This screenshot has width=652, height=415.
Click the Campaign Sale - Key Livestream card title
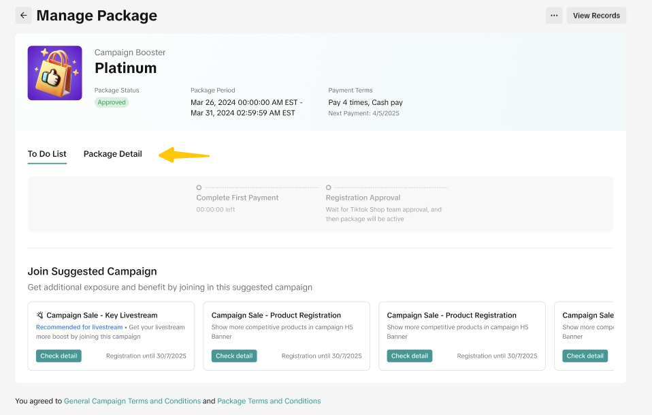[x=101, y=315]
